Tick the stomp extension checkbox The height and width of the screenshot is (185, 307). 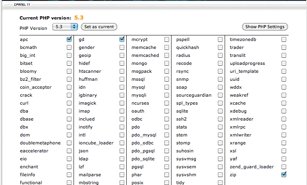pos(220,143)
